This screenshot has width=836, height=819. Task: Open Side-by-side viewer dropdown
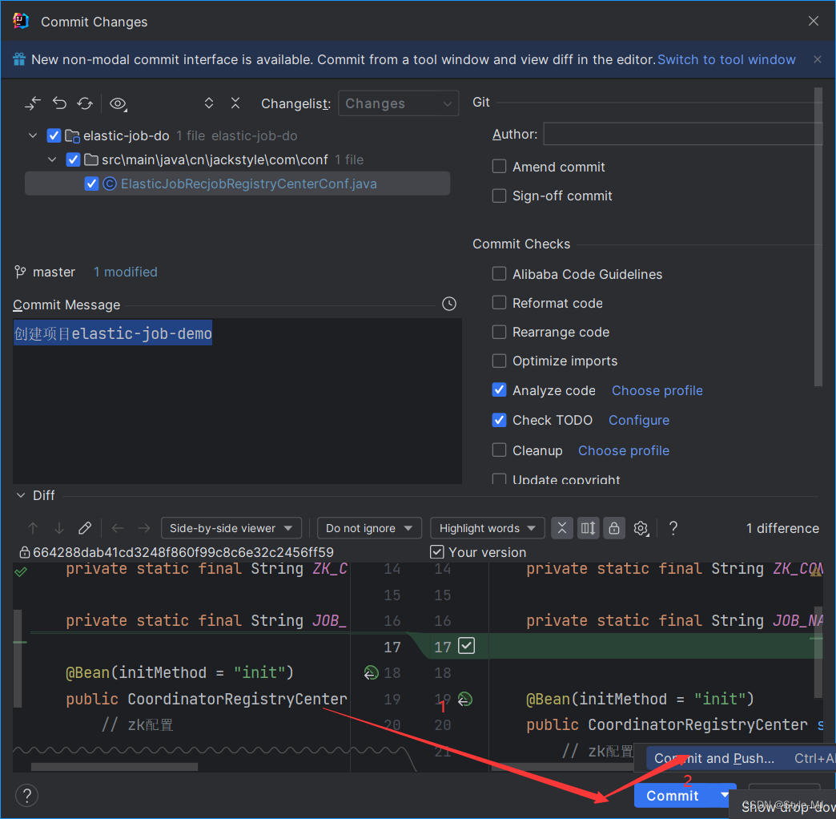click(231, 528)
